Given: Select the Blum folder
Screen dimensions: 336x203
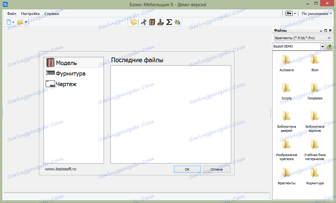Looking at the screenshot, I should [315, 63].
